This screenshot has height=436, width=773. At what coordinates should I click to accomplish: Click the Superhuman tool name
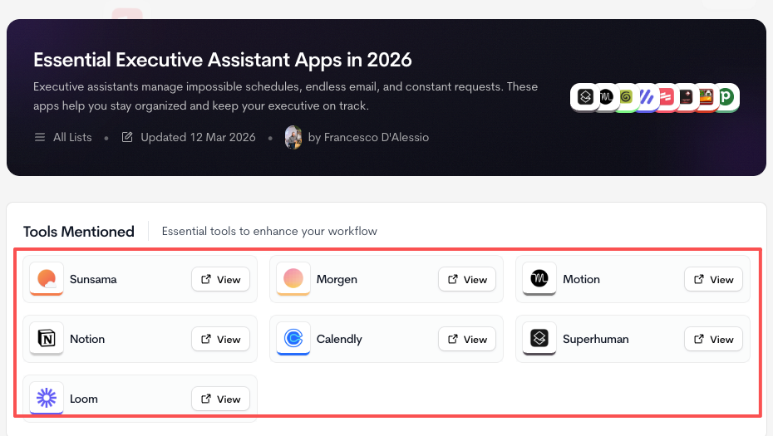[595, 339]
